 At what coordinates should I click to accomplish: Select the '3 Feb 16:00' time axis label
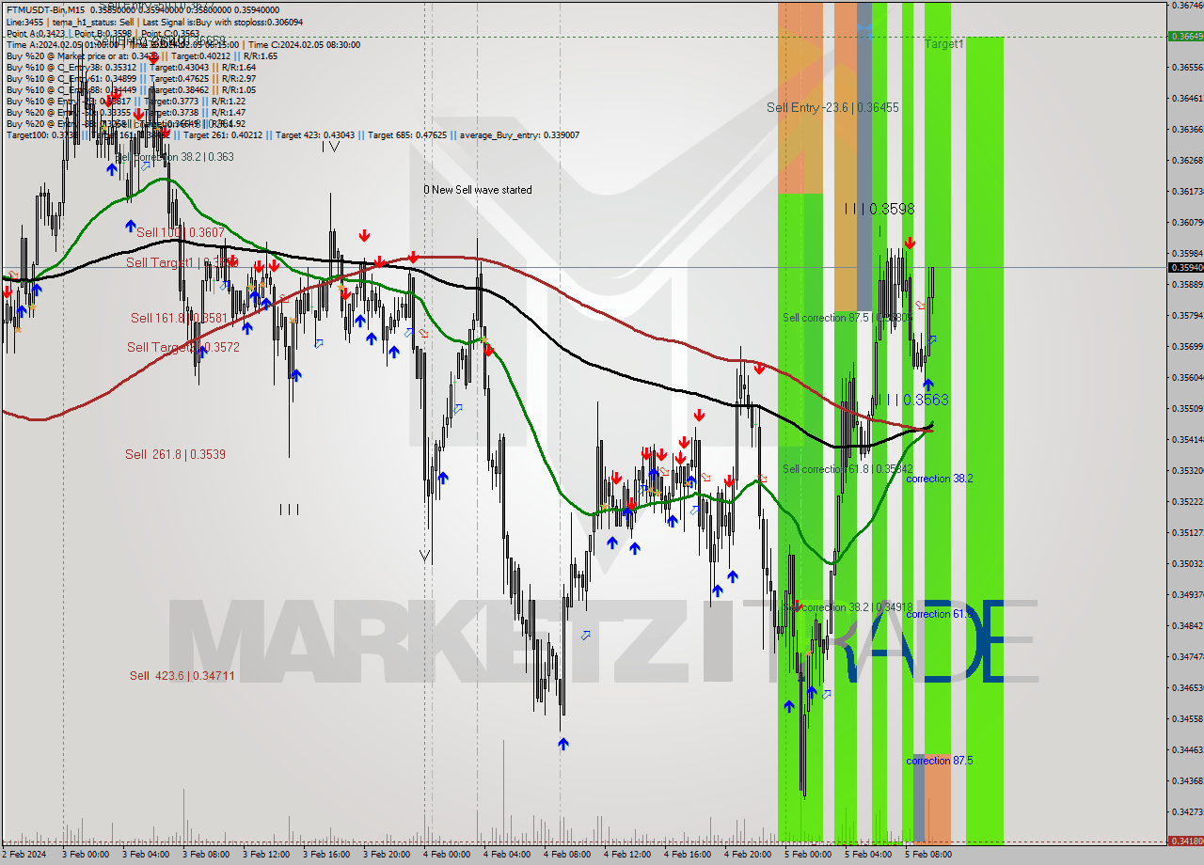325,855
